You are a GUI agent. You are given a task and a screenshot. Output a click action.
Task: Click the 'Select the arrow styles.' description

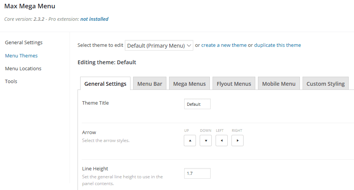click(106, 141)
